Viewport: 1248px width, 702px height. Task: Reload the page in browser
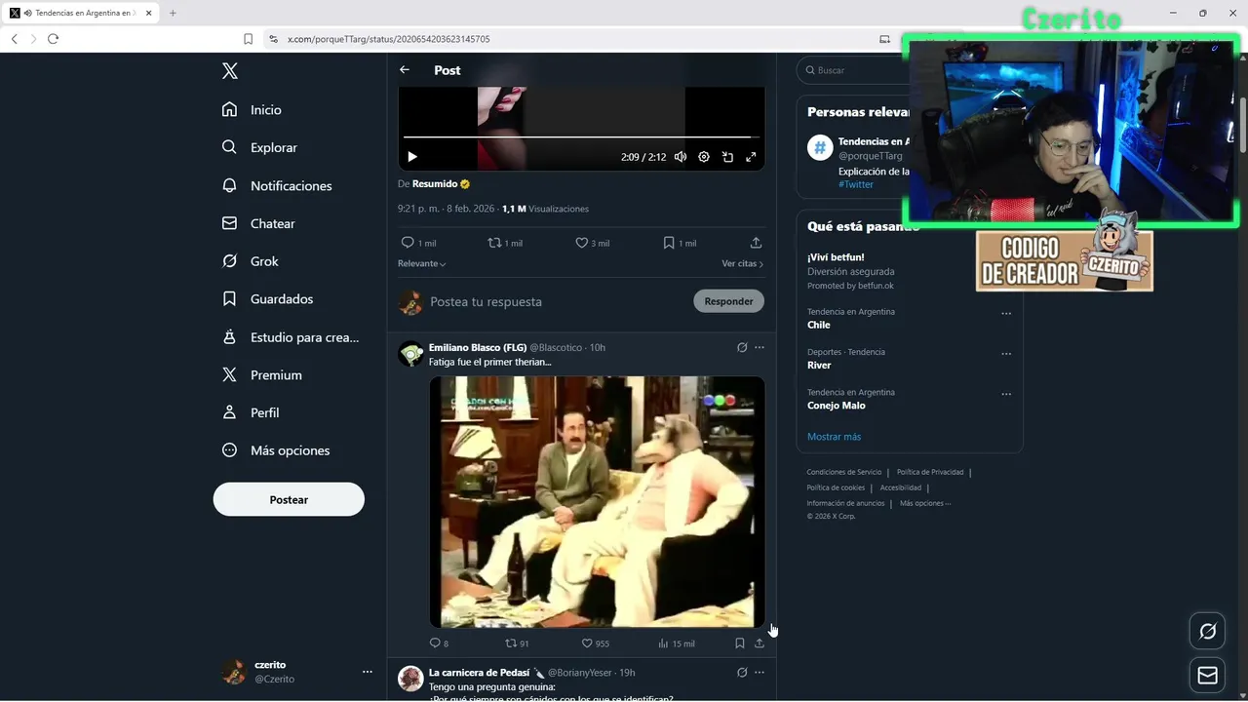tap(53, 39)
